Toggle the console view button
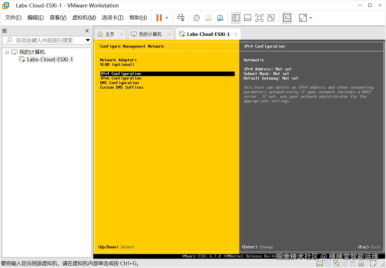Image resolution: width=386 pixels, height=268 pixels. click(x=287, y=18)
